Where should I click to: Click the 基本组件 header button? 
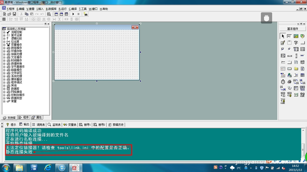click(292, 29)
